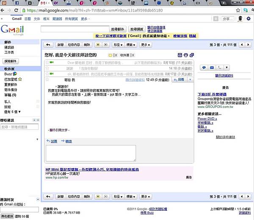
Task: Click the 封存 archive button in top toolbar
Action: [61, 45]
